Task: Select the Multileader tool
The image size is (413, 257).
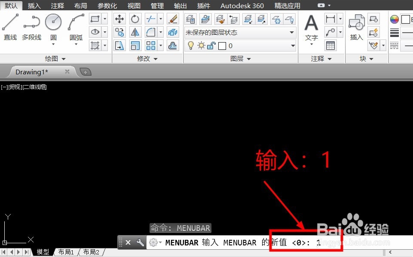Action: pyautogui.click(x=330, y=32)
